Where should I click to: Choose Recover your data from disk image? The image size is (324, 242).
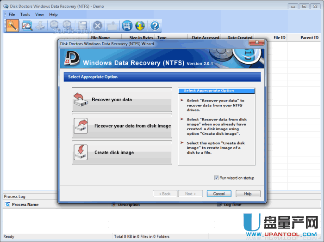point(122,126)
